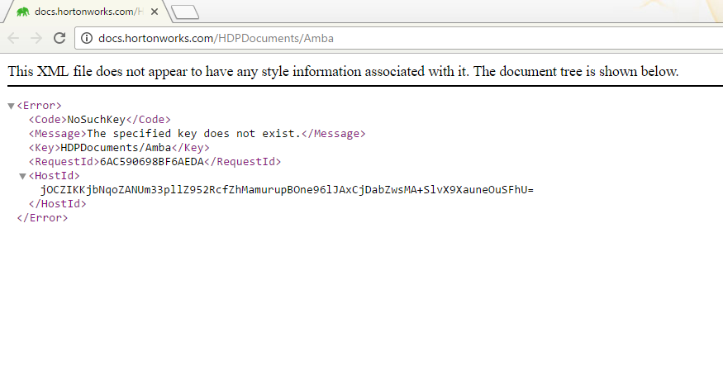The image size is (723, 380).
Task: Click the Hortonworks elephant favicon on the tab
Action: pyautogui.click(x=22, y=12)
